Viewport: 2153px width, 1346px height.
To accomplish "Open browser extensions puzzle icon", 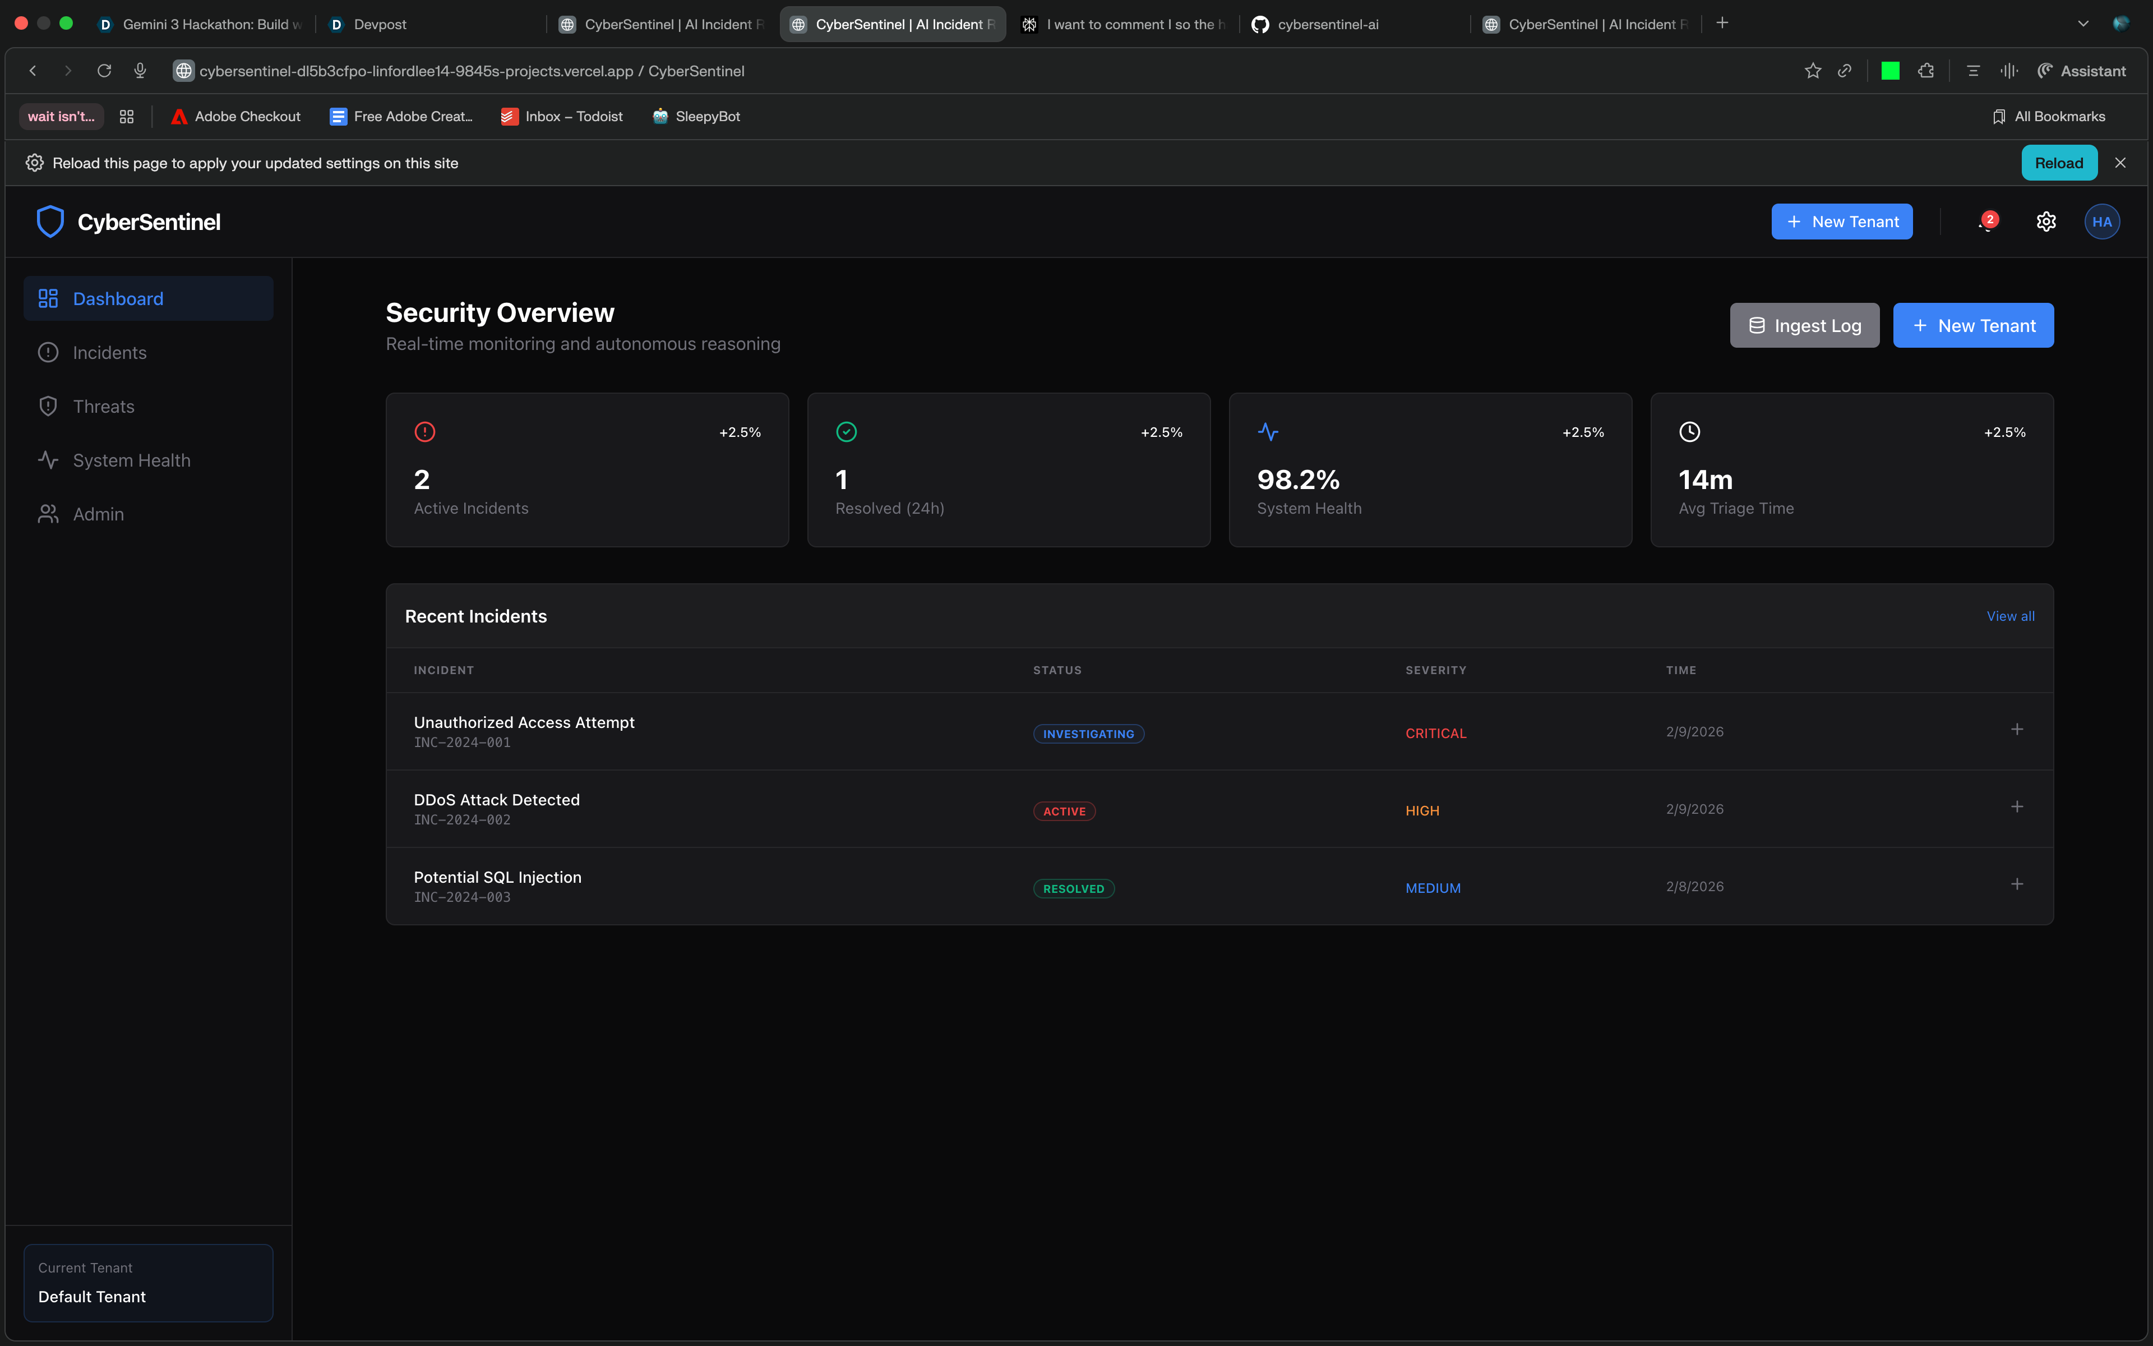I will click(1925, 71).
